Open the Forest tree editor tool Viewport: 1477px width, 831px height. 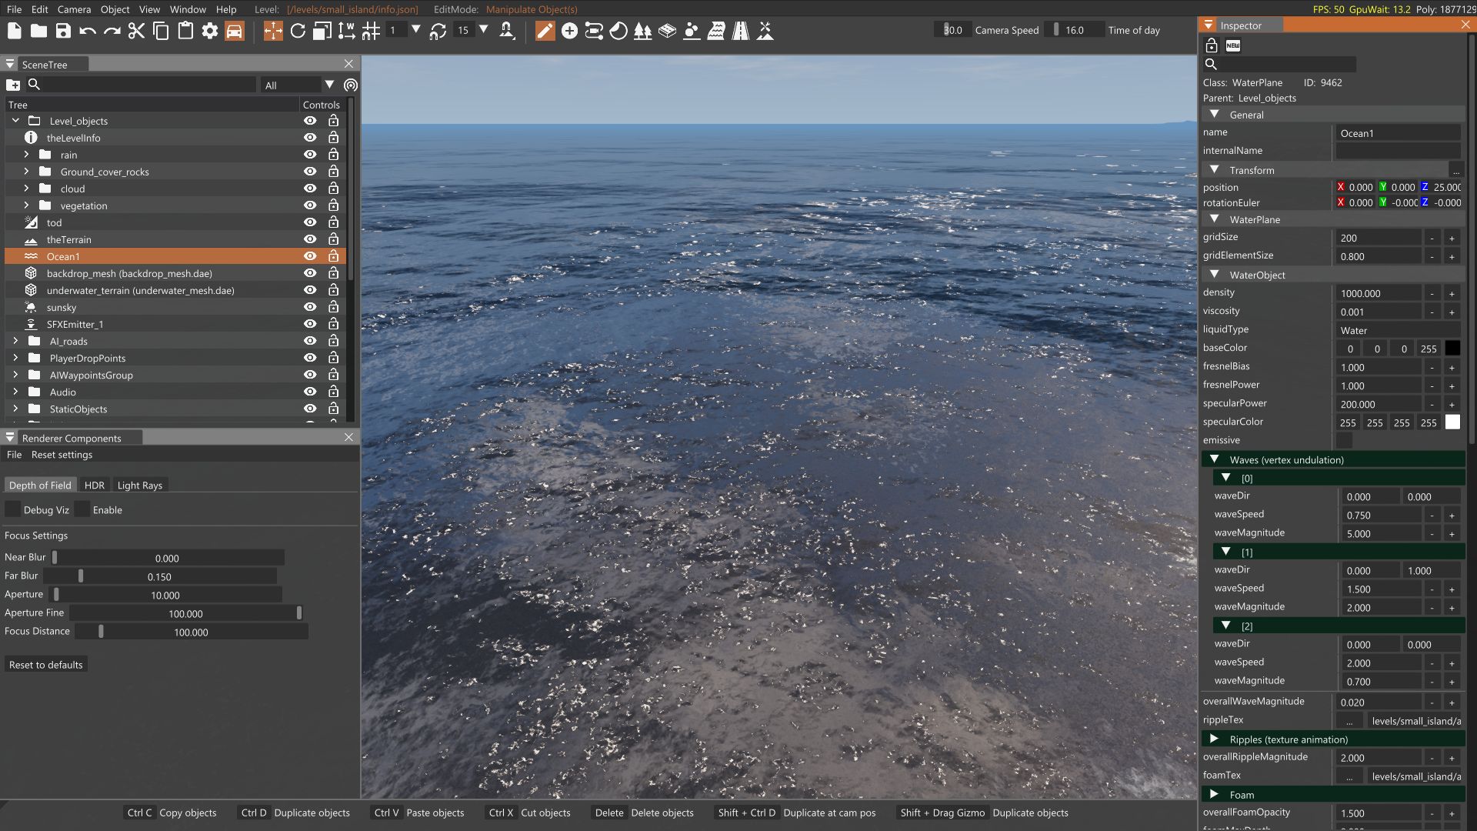coord(642,31)
